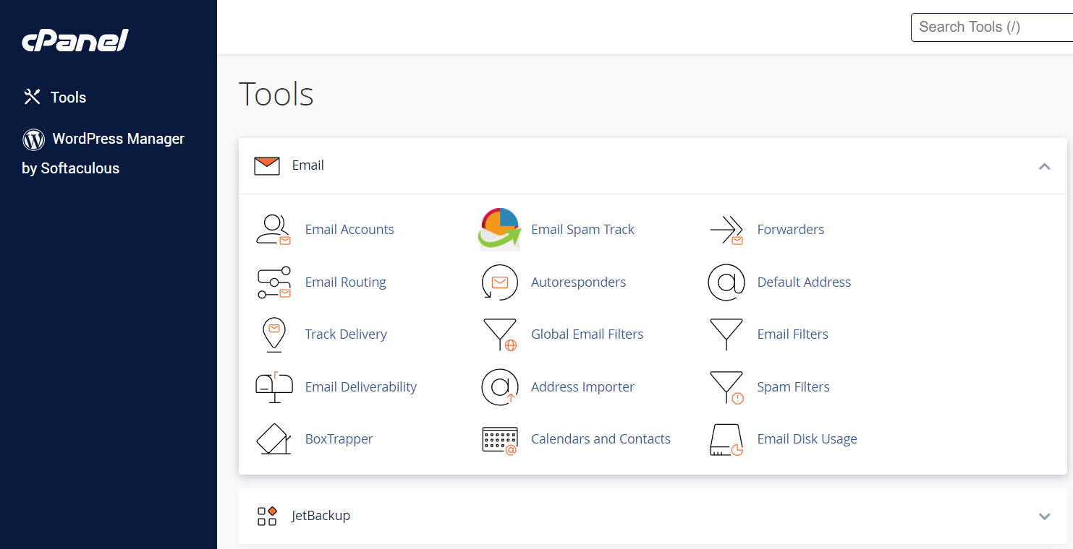Click the Email Accounts icon
This screenshot has width=1073, height=549.
pyautogui.click(x=273, y=230)
